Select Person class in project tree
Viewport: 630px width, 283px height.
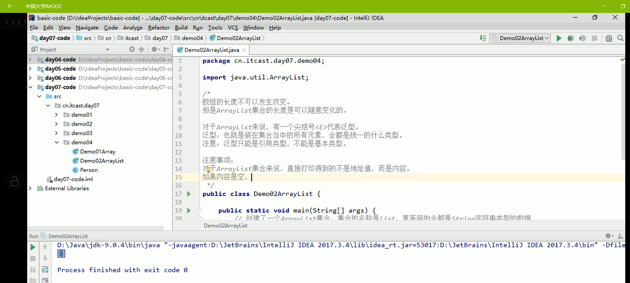click(x=85, y=170)
